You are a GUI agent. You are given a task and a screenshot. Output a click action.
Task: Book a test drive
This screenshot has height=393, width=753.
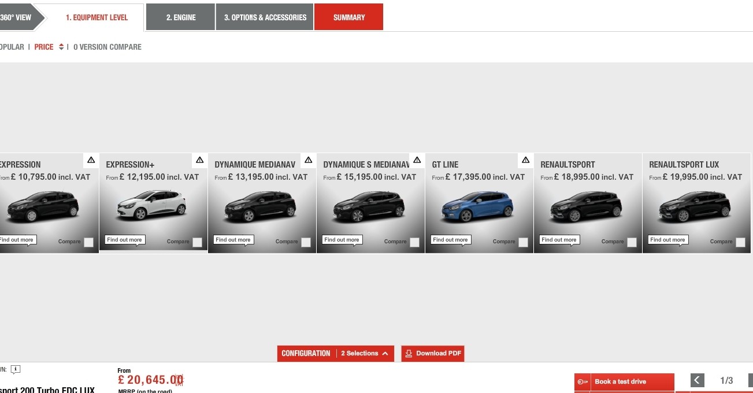625,381
